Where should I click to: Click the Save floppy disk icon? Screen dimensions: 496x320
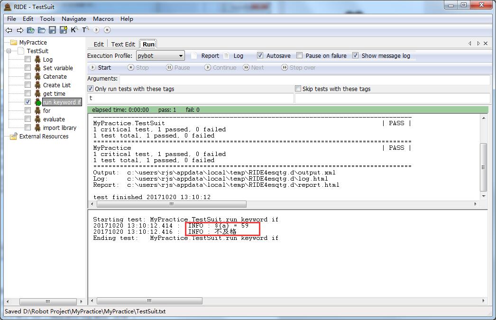pyautogui.click(x=52, y=30)
